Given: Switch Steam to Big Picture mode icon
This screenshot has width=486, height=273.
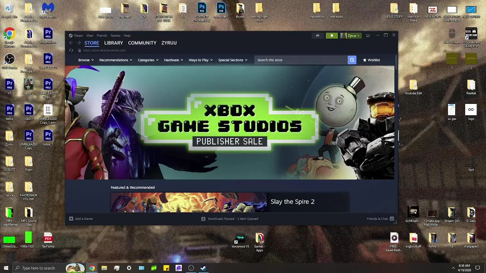Looking at the screenshot, I should click(x=368, y=36).
